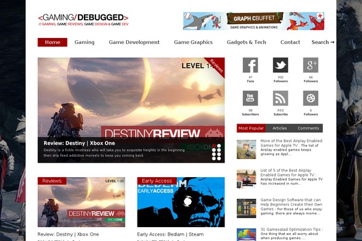
Task: Open the Game Development menu
Action: tap(134, 42)
